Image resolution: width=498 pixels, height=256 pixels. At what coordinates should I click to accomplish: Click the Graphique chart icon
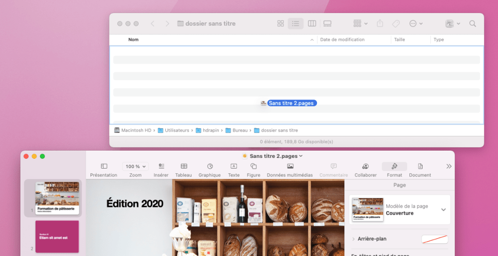(210, 167)
